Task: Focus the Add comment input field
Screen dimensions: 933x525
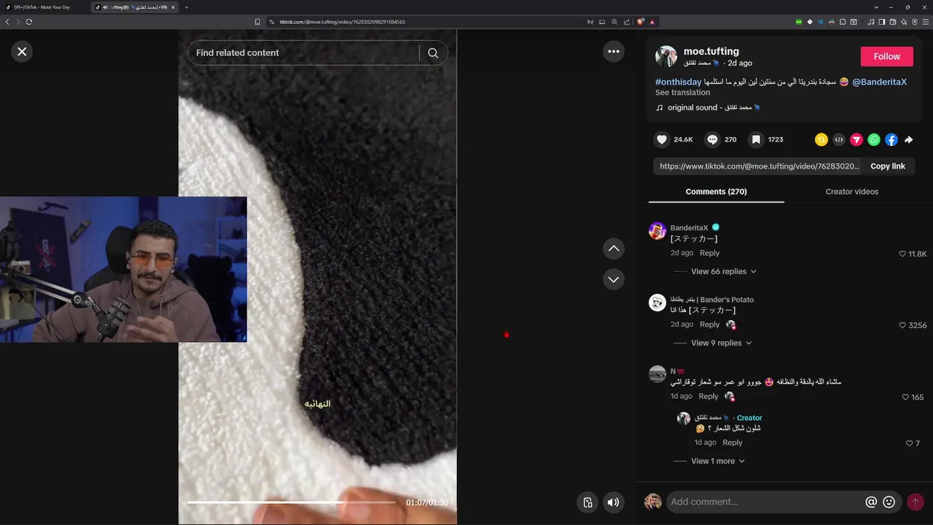Action: 765,502
